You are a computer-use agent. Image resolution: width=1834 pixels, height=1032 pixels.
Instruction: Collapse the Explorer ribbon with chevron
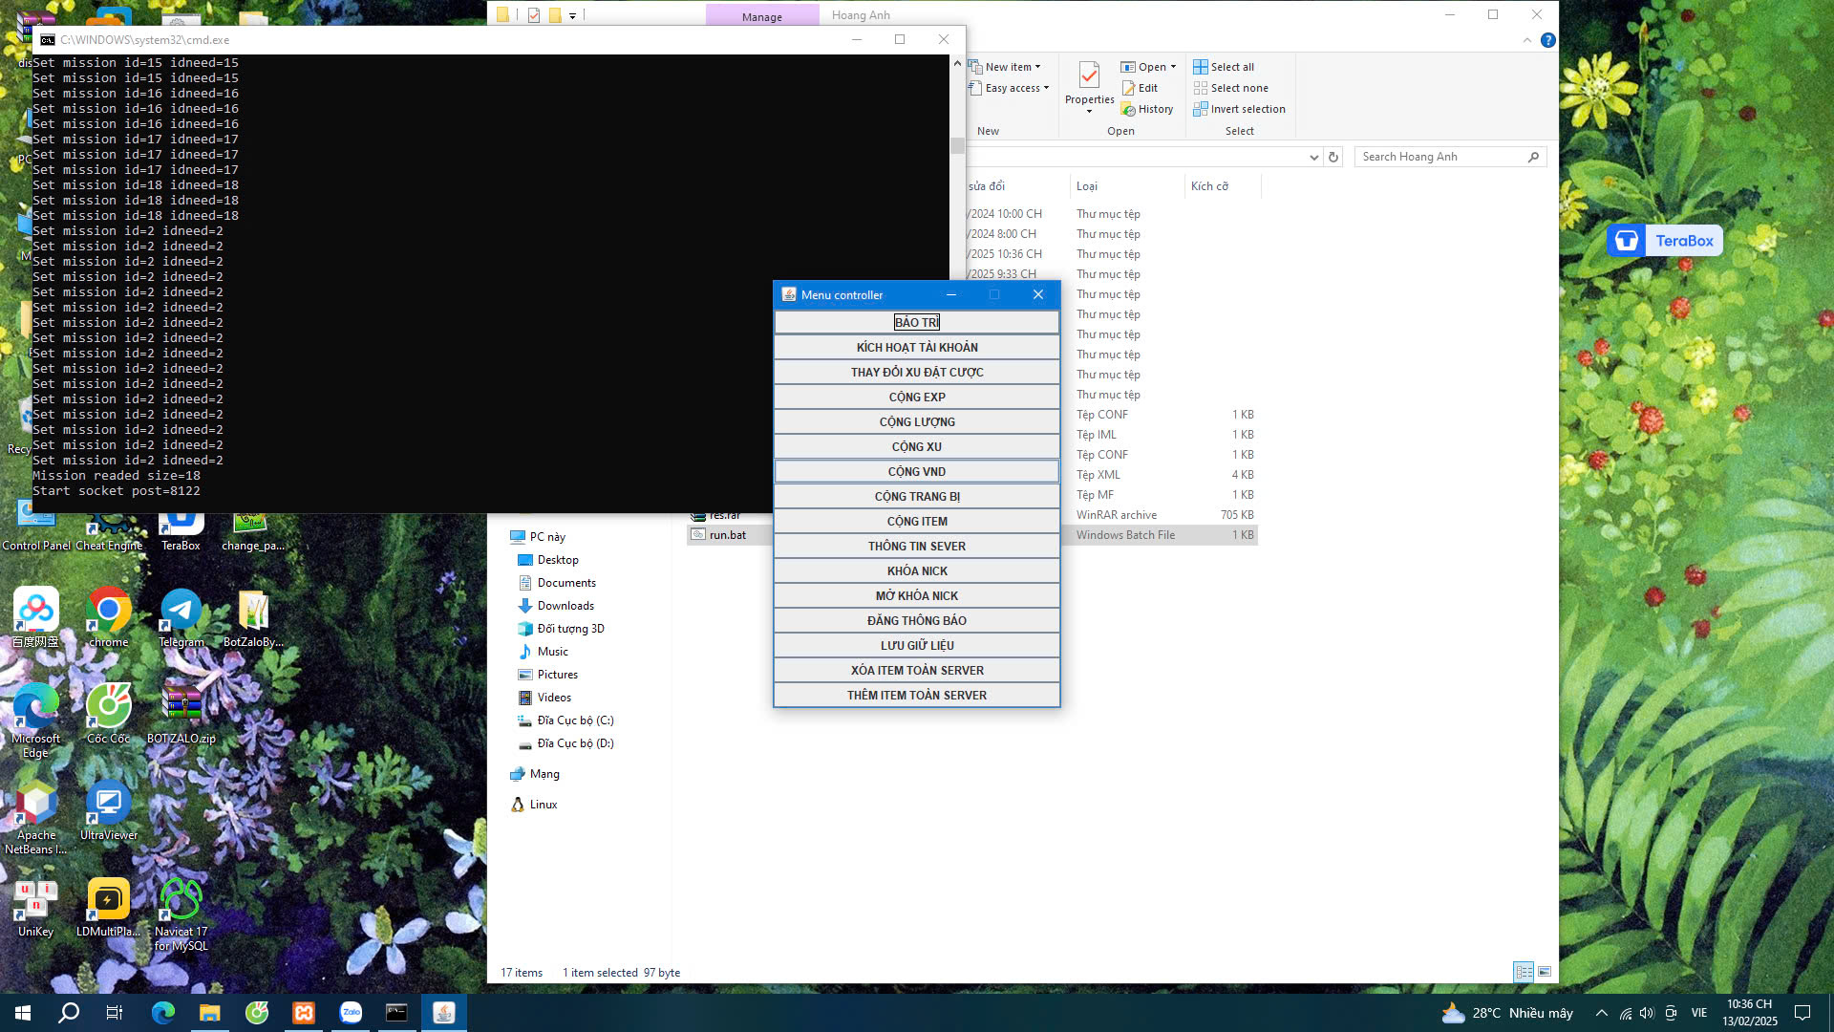pos(1526,40)
